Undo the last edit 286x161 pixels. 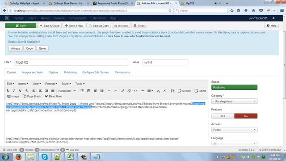pyautogui.click(x=109, y=91)
